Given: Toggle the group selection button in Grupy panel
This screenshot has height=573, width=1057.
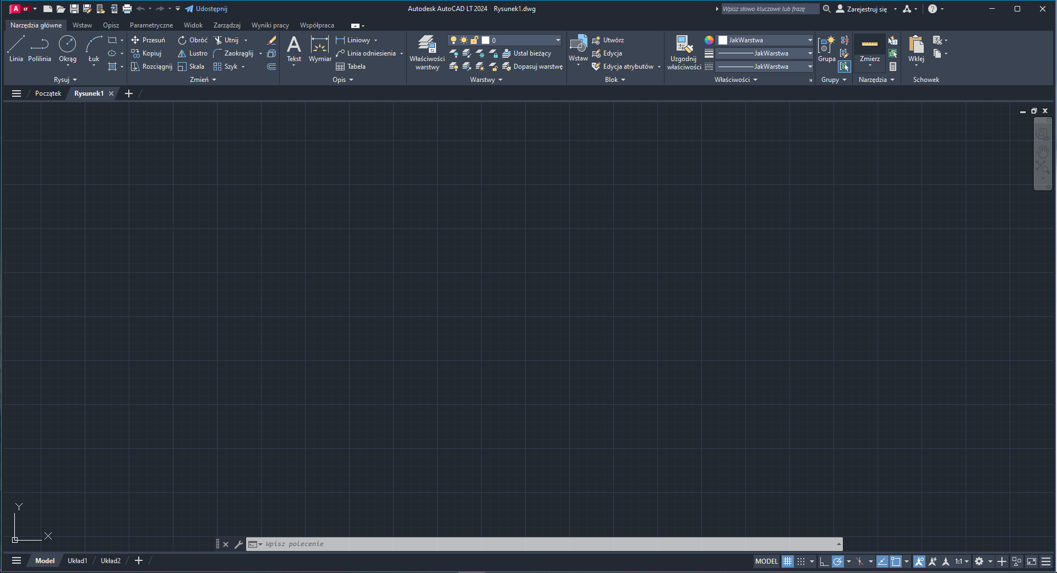Looking at the screenshot, I should click(844, 67).
